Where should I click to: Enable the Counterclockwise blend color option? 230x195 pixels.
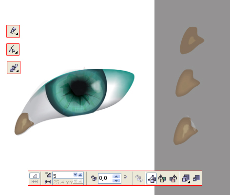[173, 178]
